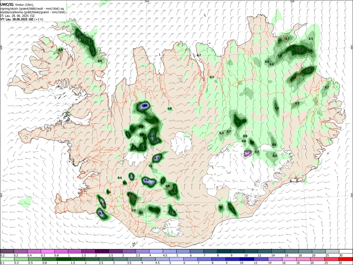
Task: Click the Hofsjökull glacier white area
Action: pos(181,142)
